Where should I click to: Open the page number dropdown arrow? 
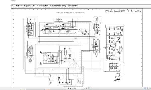coord(82,88)
